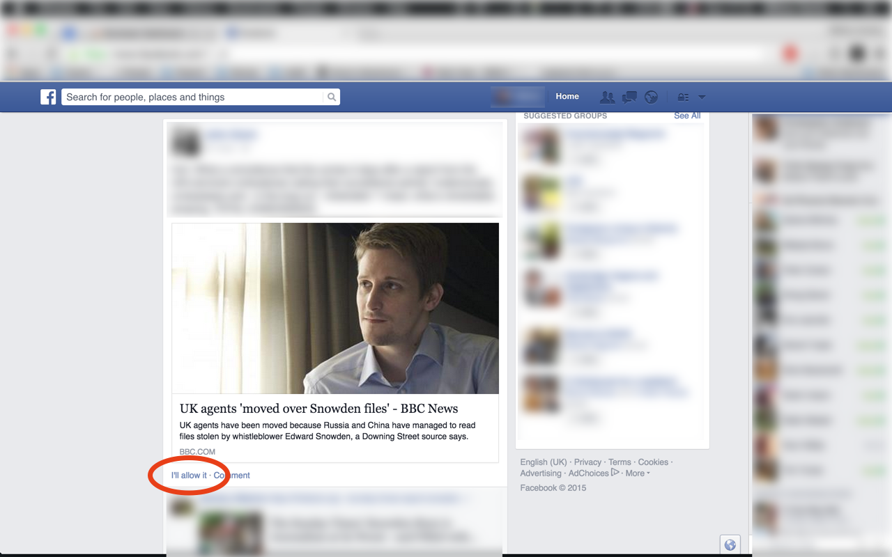Click the Facebook logo icon
The width and height of the screenshot is (892, 557).
pos(48,97)
